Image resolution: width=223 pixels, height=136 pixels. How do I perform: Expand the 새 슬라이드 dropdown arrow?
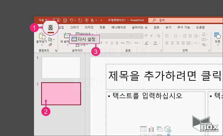click(67, 45)
